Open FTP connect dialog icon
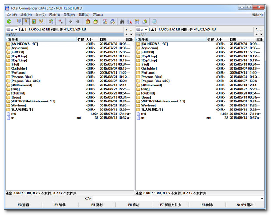 (x=105, y=21)
